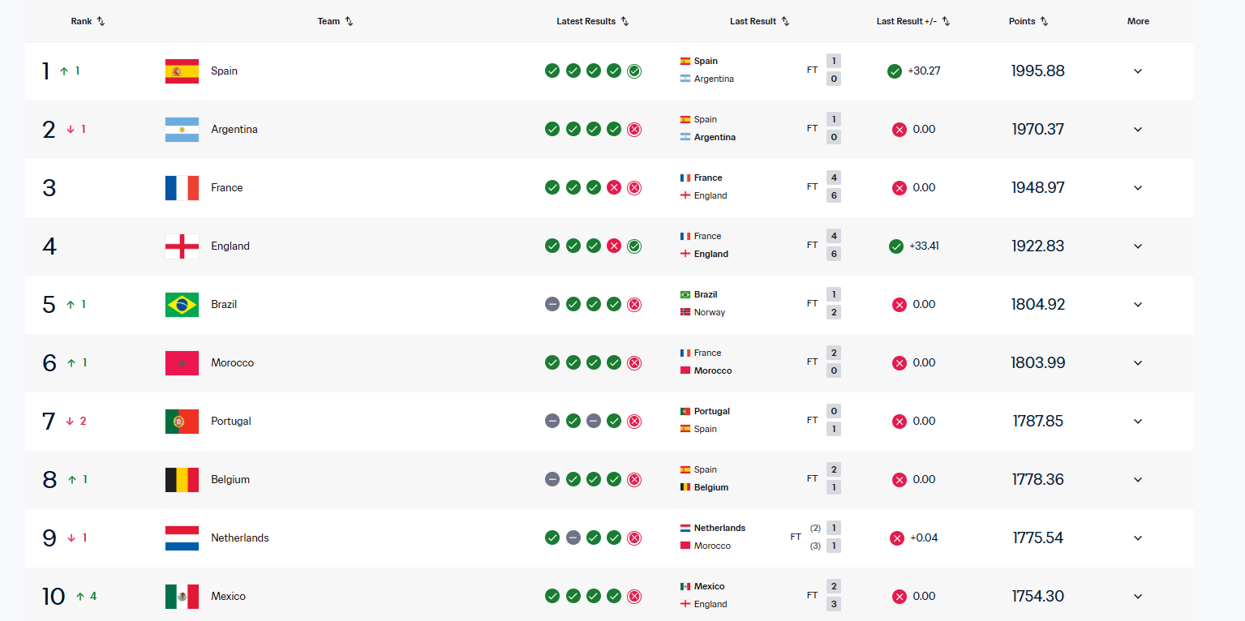This screenshot has height=621, width=1245.
Task: Click the Norway name in Brazil's last result
Action: click(x=710, y=313)
